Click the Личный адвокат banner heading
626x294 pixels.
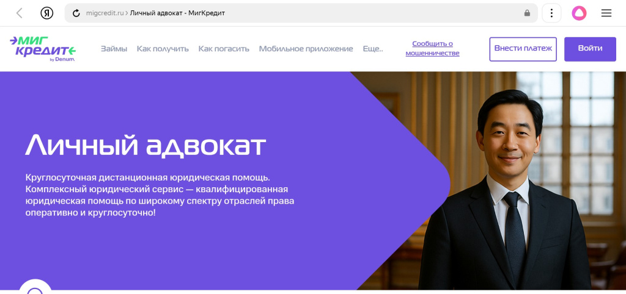[145, 144]
